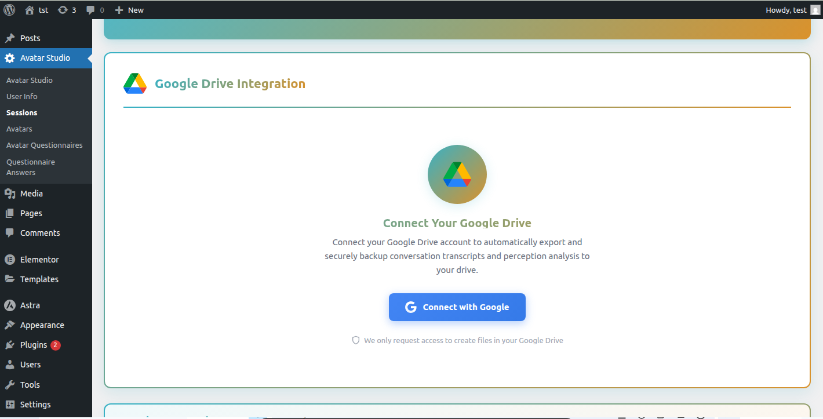Open the Elementor menu
823x419 pixels.
tap(39, 260)
